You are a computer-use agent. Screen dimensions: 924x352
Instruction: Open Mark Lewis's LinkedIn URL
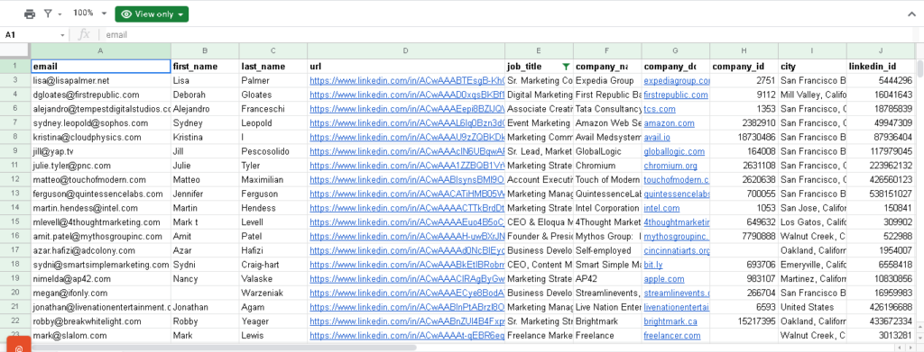pyautogui.click(x=407, y=336)
